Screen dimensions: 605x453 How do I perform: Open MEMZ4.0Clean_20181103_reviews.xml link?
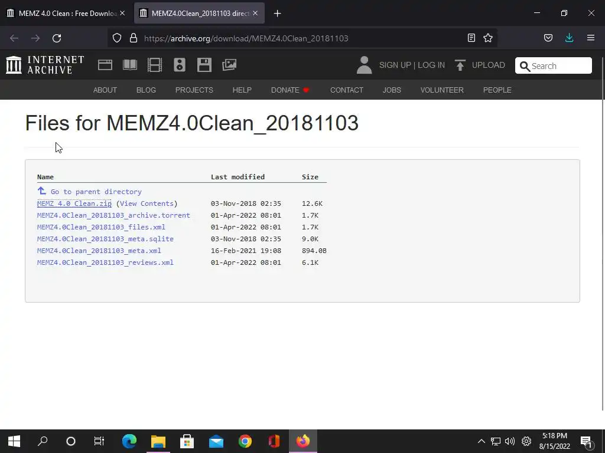(x=105, y=262)
